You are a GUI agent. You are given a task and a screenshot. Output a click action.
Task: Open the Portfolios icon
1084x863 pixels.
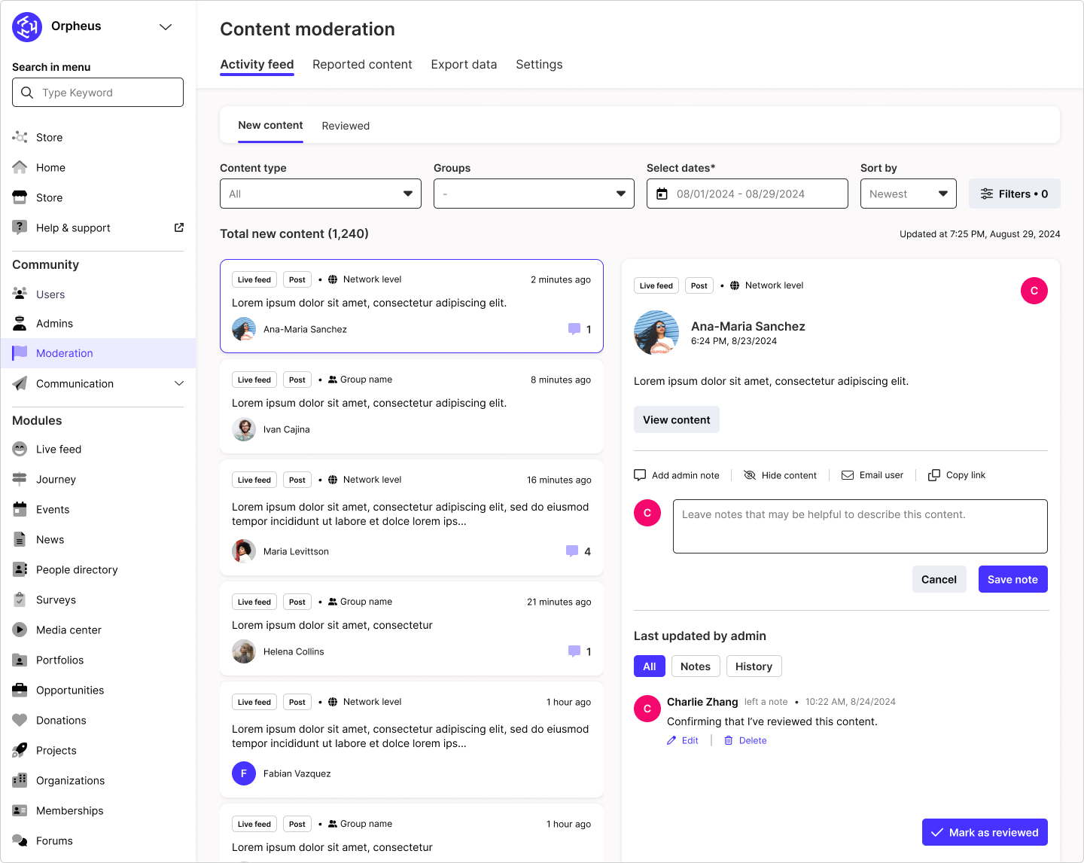point(20,660)
